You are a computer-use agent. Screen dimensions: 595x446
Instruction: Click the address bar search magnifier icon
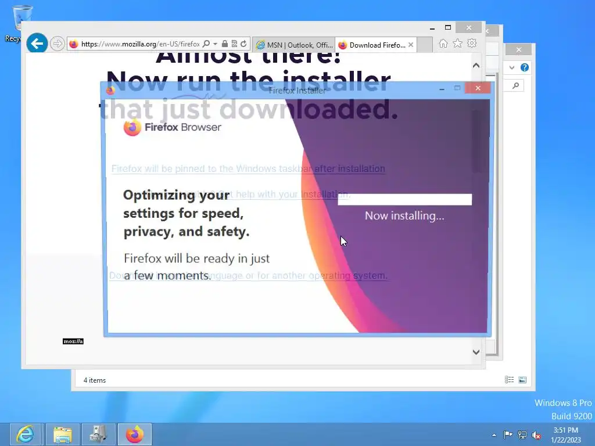206,44
